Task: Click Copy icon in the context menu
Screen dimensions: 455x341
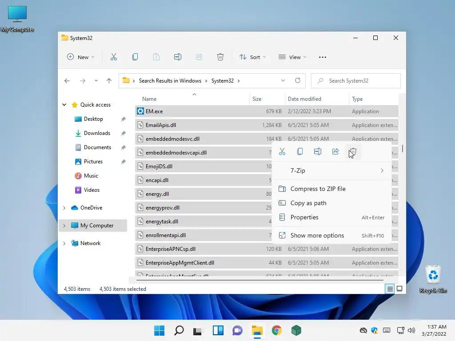Action: (x=300, y=152)
